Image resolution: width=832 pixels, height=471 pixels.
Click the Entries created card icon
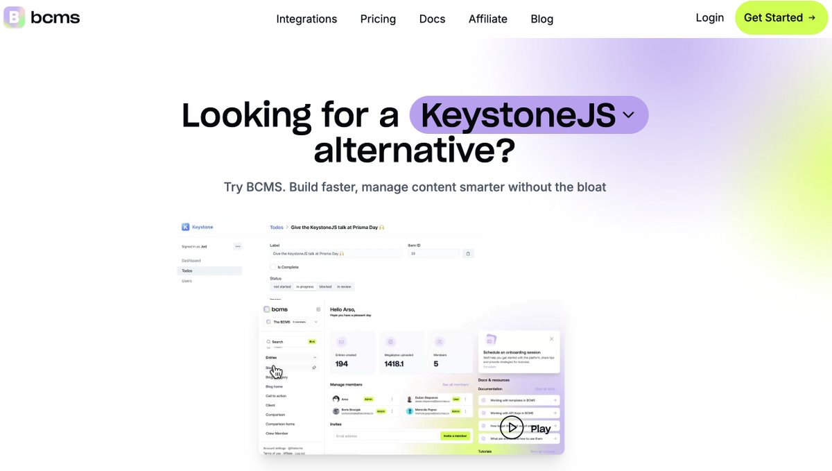click(340, 342)
